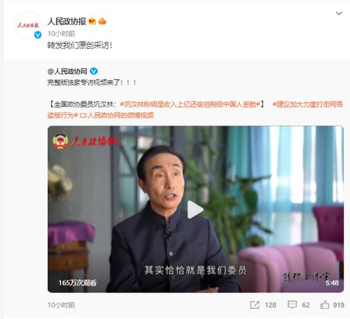Click the orange membership badge beside username

pyautogui.click(x=92, y=22)
